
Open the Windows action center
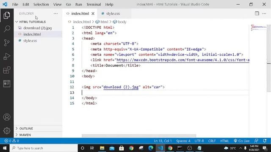click(264, 148)
